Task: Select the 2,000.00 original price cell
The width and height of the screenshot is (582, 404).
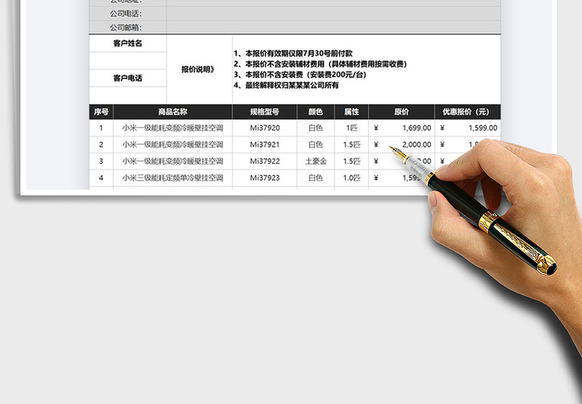Action: click(x=402, y=145)
